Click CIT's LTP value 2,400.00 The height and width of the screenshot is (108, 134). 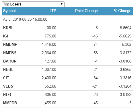click(49, 78)
